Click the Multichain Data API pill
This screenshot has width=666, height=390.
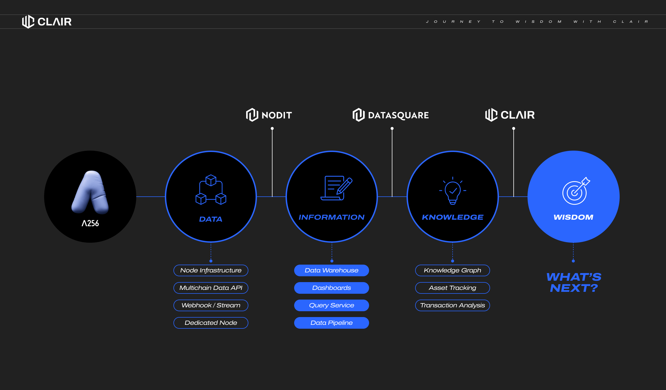tap(211, 288)
